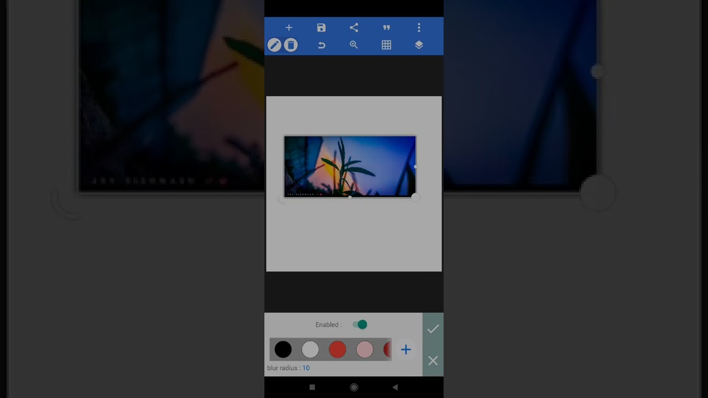708x398 pixels.
Task: Choose the red color swatch
Action: (x=337, y=349)
